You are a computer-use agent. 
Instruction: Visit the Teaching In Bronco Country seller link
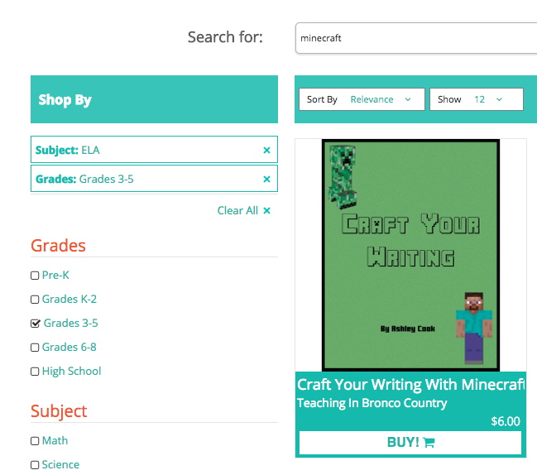click(372, 403)
